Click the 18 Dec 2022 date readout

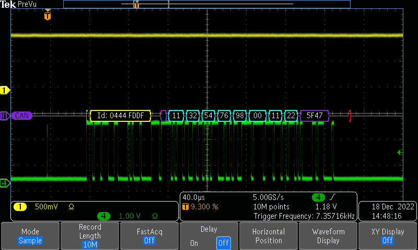393,207
